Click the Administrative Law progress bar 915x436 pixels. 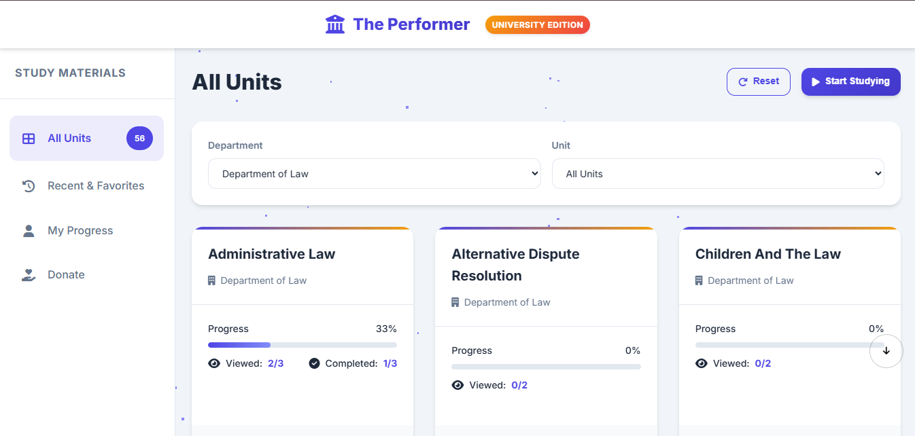[x=302, y=345]
